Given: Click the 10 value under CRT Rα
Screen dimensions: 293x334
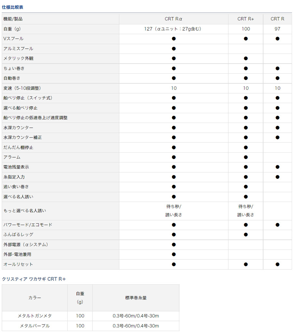Looking at the screenshot, I should click(x=174, y=88).
